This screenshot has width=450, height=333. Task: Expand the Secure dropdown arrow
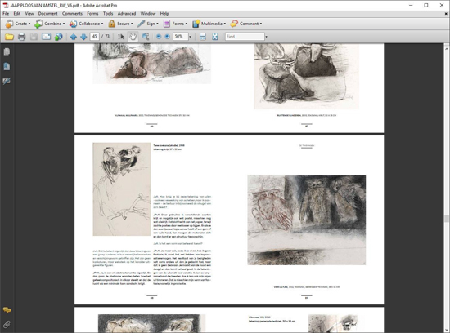pyautogui.click(x=132, y=24)
